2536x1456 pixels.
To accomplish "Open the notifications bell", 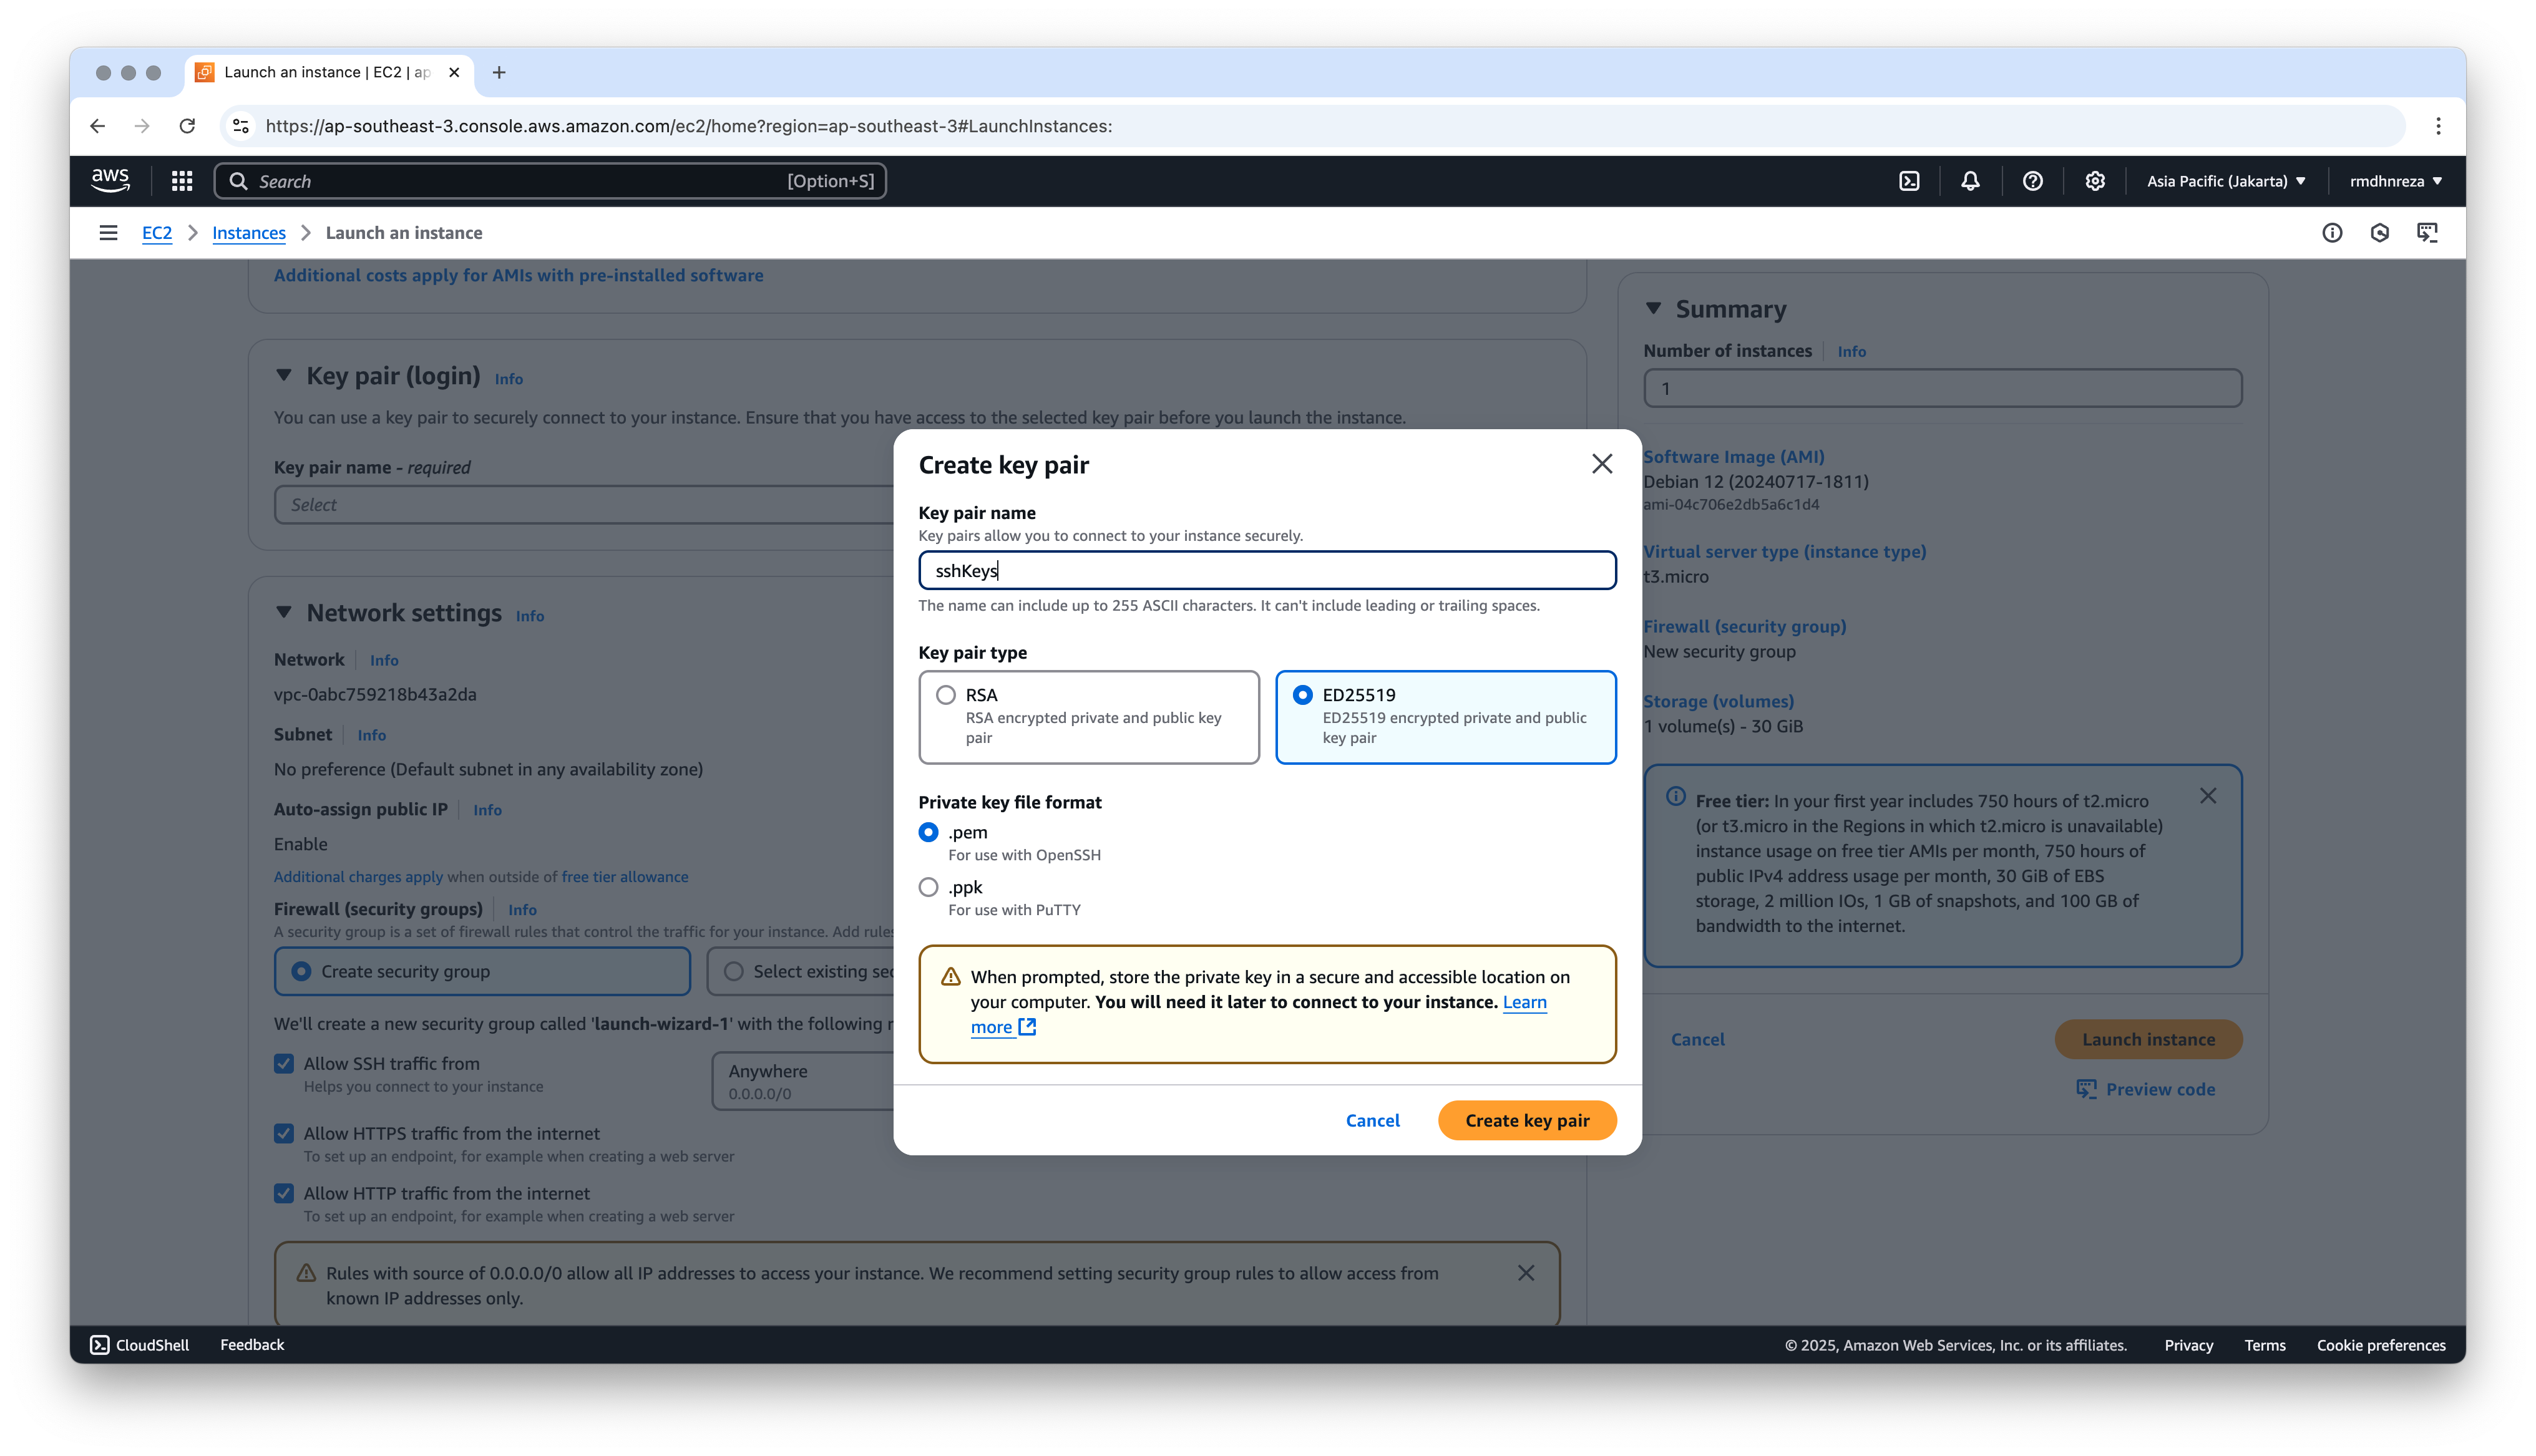I will pos(1970,181).
